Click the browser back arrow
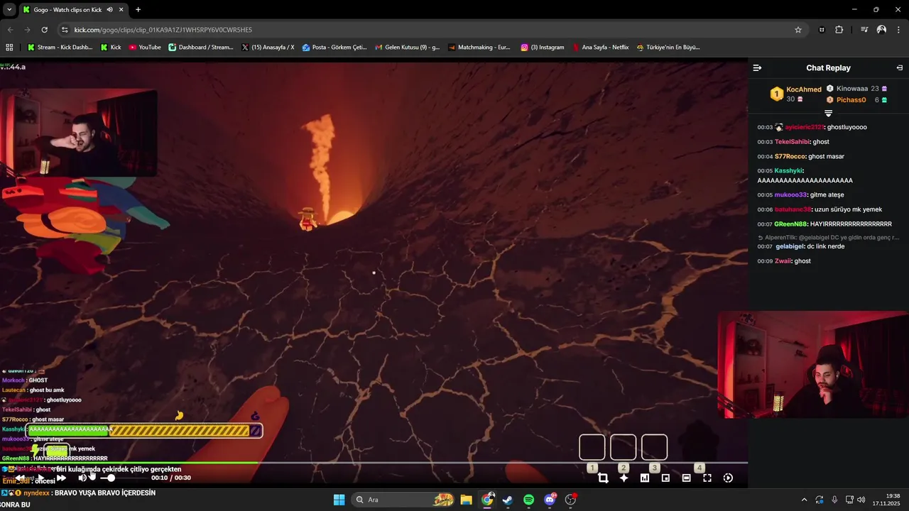Image resolution: width=909 pixels, height=511 pixels. click(10, 30)
